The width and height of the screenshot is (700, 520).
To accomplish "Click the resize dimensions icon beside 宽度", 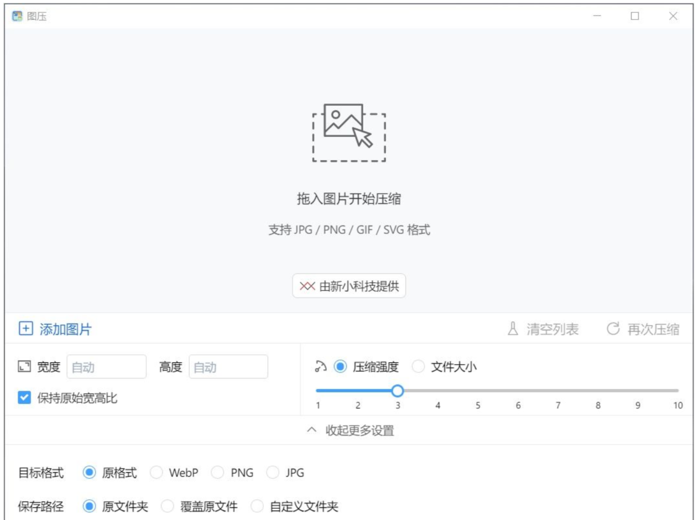I will pyautogui.click(x=24, y=367).
